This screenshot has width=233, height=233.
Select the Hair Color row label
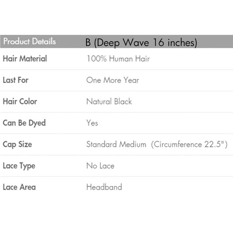20,102
